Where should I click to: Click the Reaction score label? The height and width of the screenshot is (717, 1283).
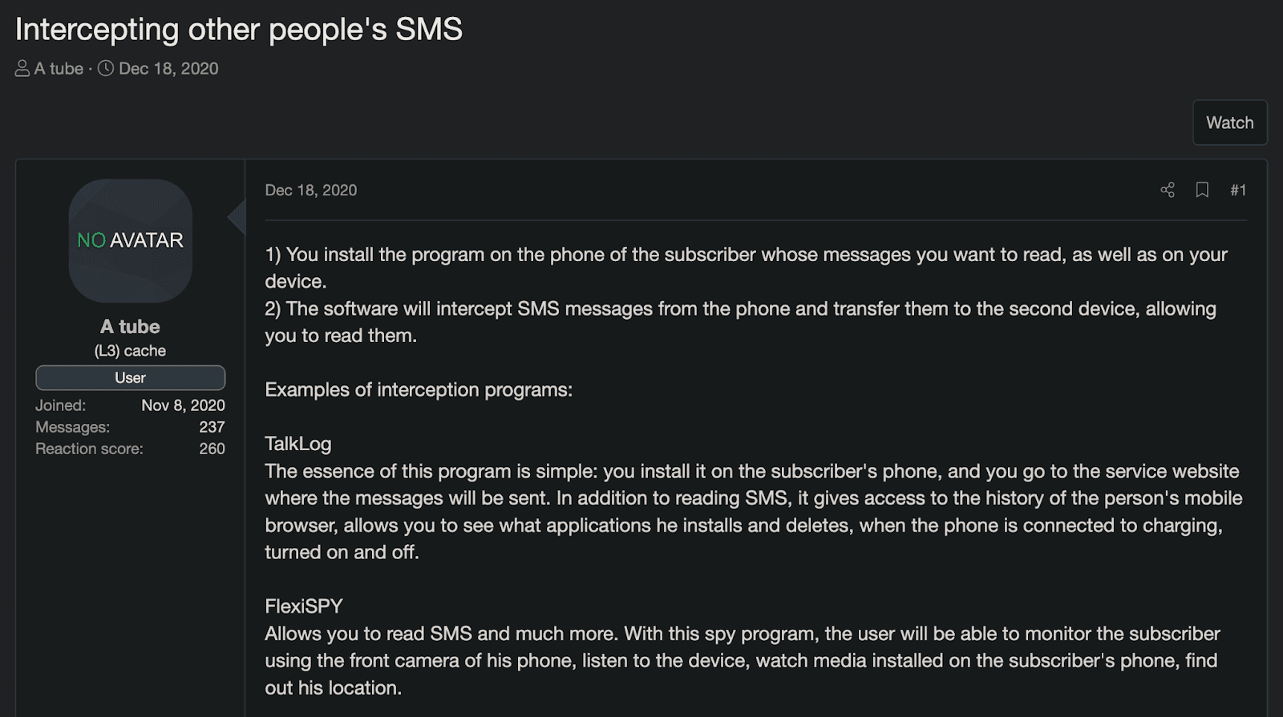click(x=89, y=449)
